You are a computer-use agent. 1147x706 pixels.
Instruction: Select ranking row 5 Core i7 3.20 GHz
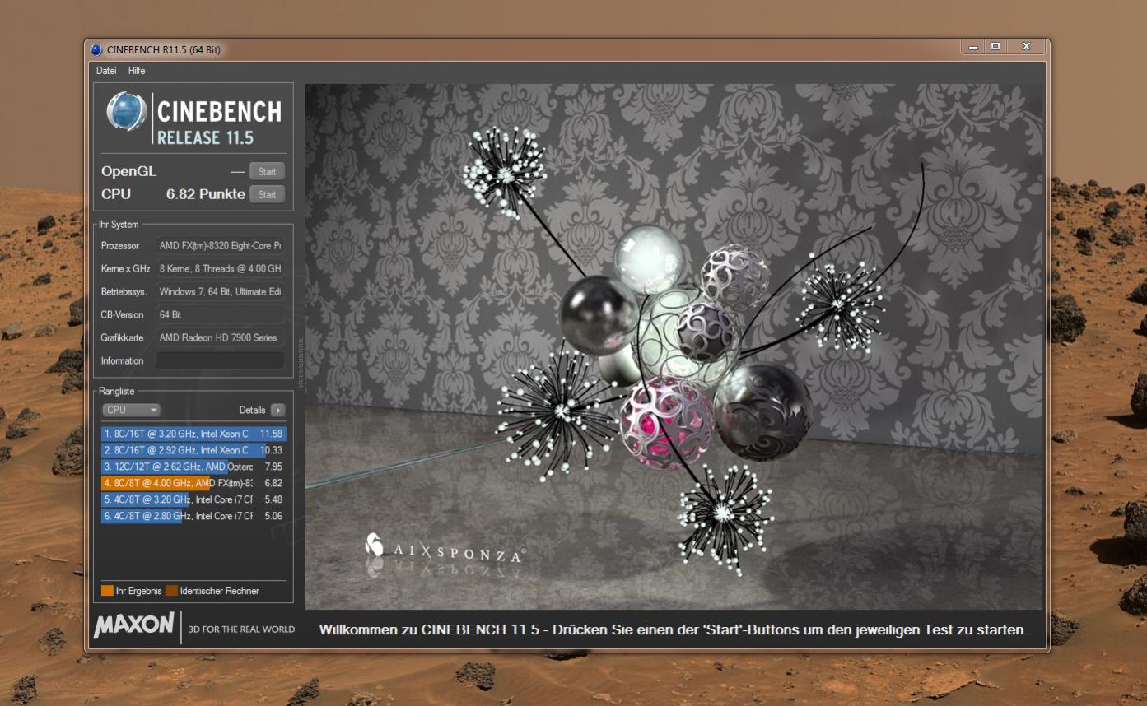pos(193,499)
